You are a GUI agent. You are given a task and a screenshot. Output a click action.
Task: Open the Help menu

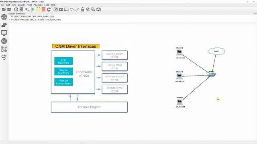point(53,5)
